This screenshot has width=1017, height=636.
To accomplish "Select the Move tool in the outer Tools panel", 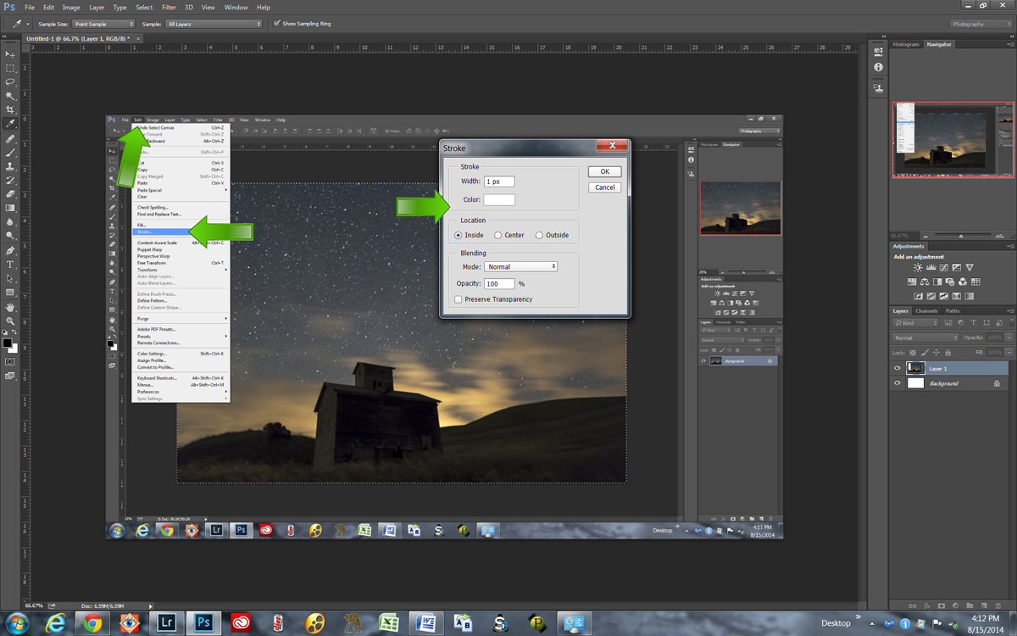I will point(11,54).
